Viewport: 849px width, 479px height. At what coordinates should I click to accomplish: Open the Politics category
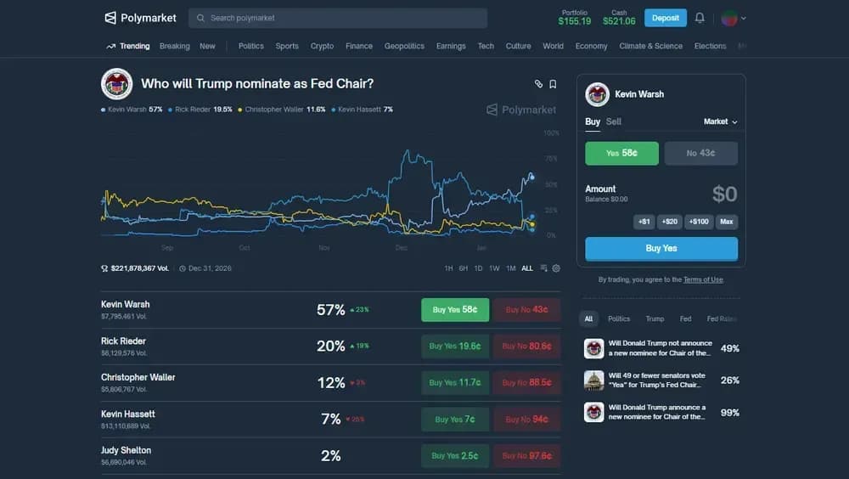point(250,46)
